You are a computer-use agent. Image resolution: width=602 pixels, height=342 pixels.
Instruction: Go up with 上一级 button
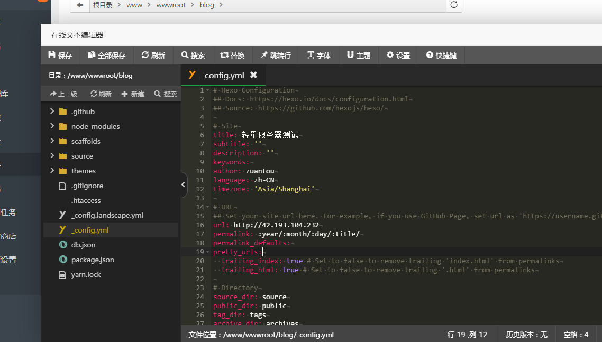pos(63,94)
